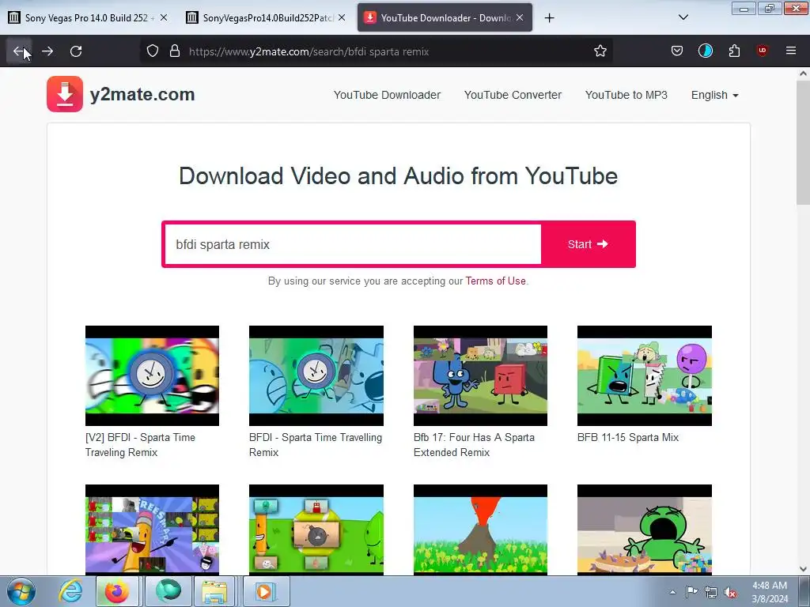Click the scrollbar down arrow
This screenshot has width=810, height=607.
click(803, 569)
